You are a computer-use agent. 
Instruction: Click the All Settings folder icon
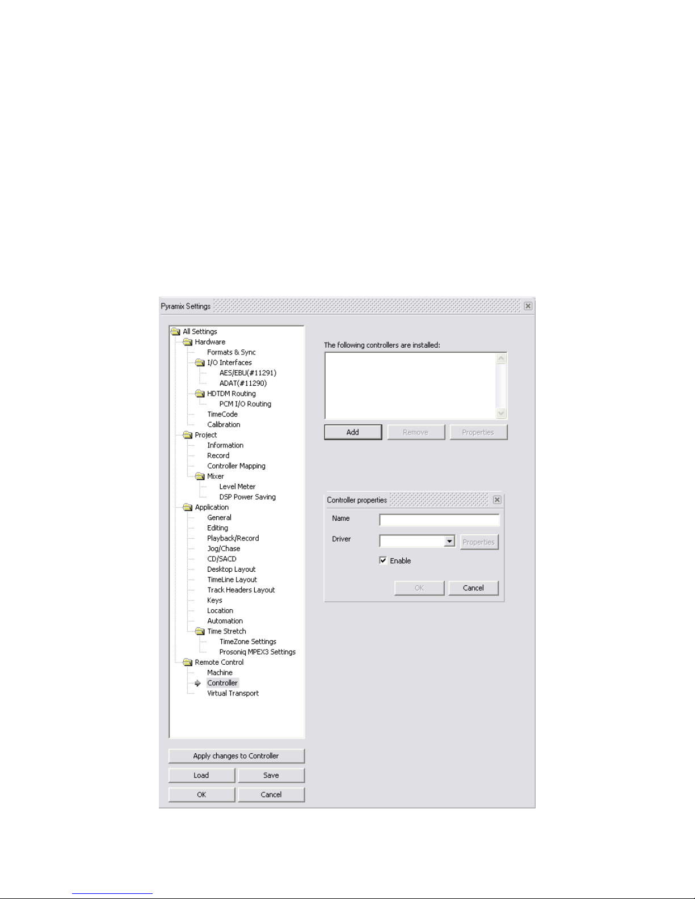coord(176,332)
